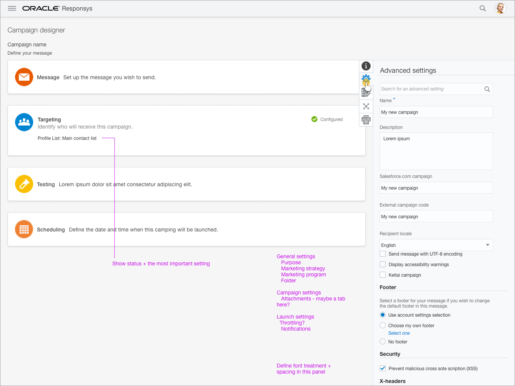The image size is (515, 386).
Task: Open the network nodes panel icon
Action: click(366, 106)
